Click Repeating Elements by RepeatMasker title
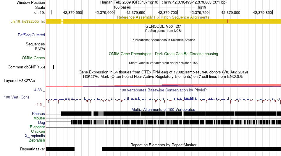This screenshot has height=156, width=281. (x=163, y=145)
